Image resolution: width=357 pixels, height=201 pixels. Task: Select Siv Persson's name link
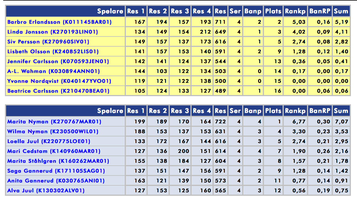[x=48, y=42]
